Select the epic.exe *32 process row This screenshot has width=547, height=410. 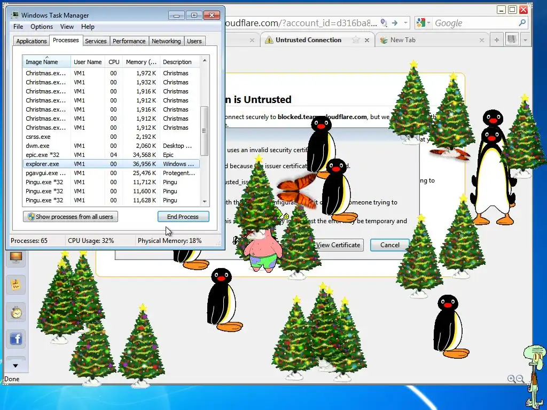(x=111, y=155)
